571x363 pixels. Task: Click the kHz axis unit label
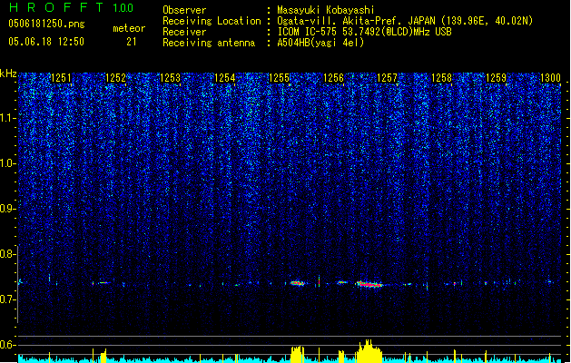8,74
